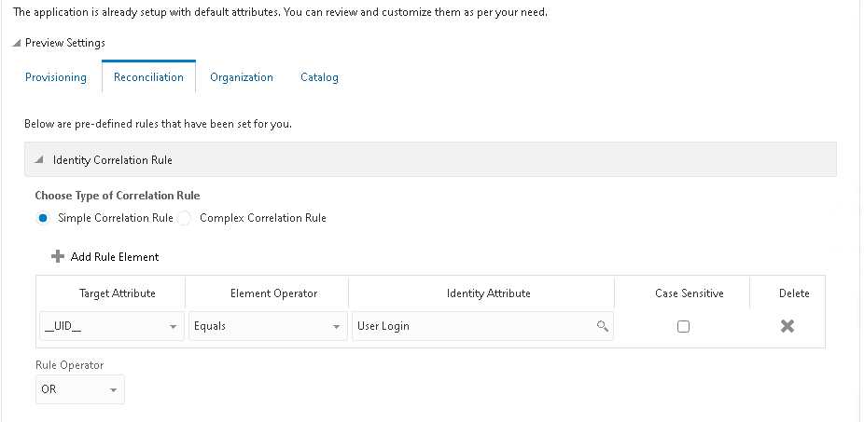Open the Rule Operator OR dropdown
Screen dimensions: 864x422
[80, 389]
